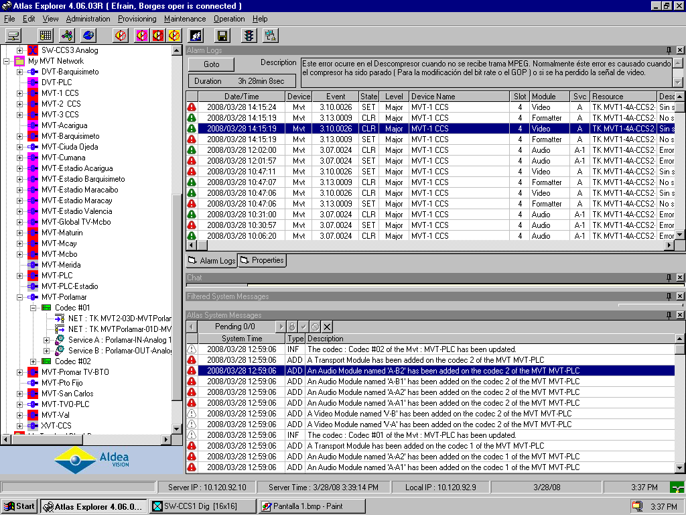This screenshot has width=686, height=515.
Task: Open the File menu
Action: point(9,19)
